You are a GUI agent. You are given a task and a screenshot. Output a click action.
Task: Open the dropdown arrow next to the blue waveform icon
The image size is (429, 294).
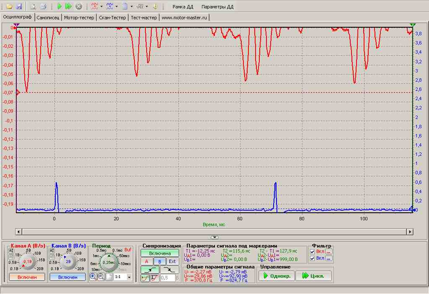[117, 7]
